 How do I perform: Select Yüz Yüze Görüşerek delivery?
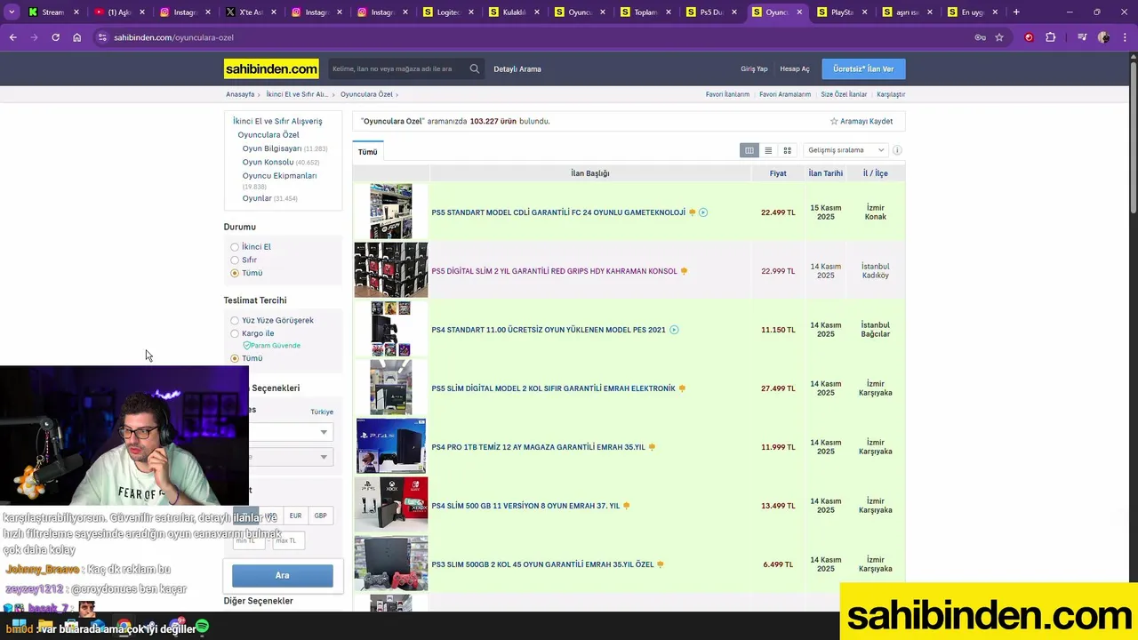point(235,321)
